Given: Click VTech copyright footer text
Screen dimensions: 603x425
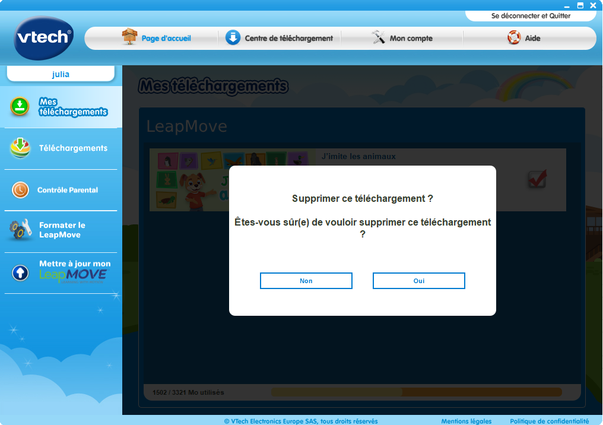Looking at the screenshot, I should 301,421.
